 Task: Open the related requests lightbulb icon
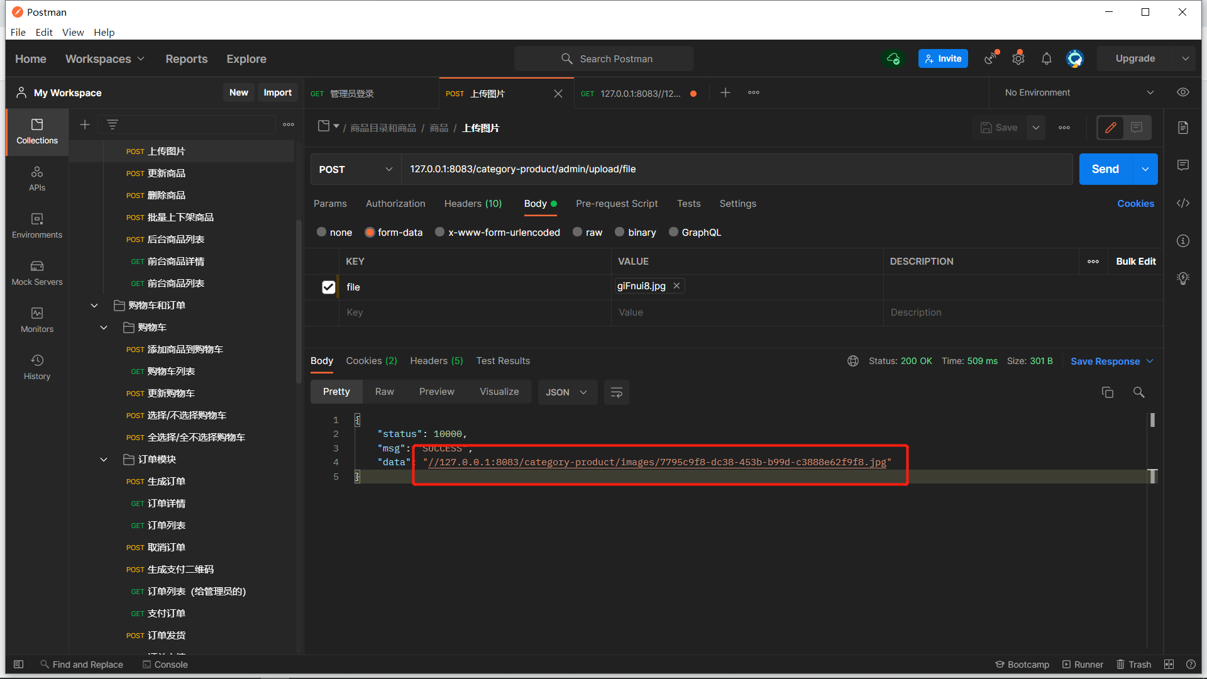coord(1182,279)
